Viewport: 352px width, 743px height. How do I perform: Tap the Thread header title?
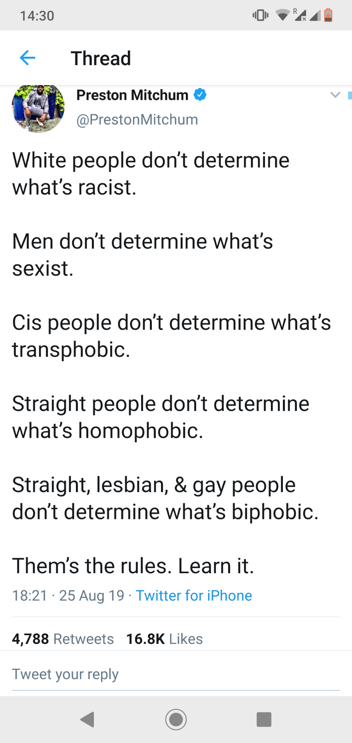101,58
